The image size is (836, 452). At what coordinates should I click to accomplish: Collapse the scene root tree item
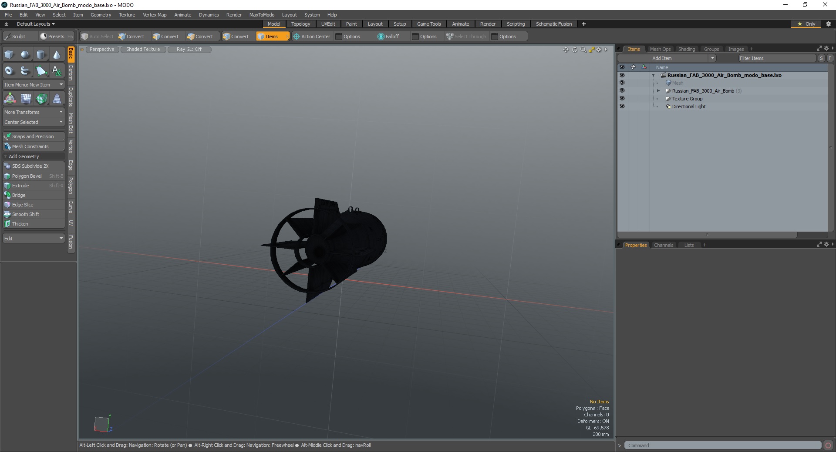tap(653, 75)
